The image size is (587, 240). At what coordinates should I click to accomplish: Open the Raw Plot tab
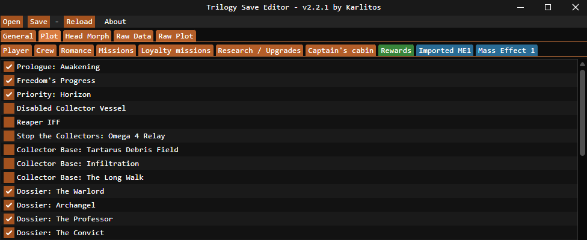coord(176,36)
